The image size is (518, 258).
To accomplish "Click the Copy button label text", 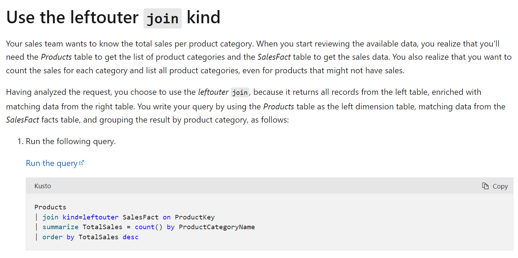I will 500,186.
